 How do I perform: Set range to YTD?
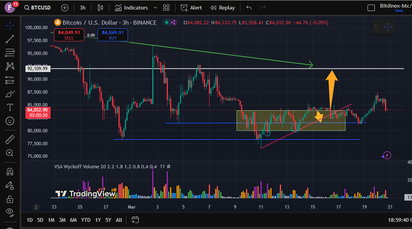point(85,220)
